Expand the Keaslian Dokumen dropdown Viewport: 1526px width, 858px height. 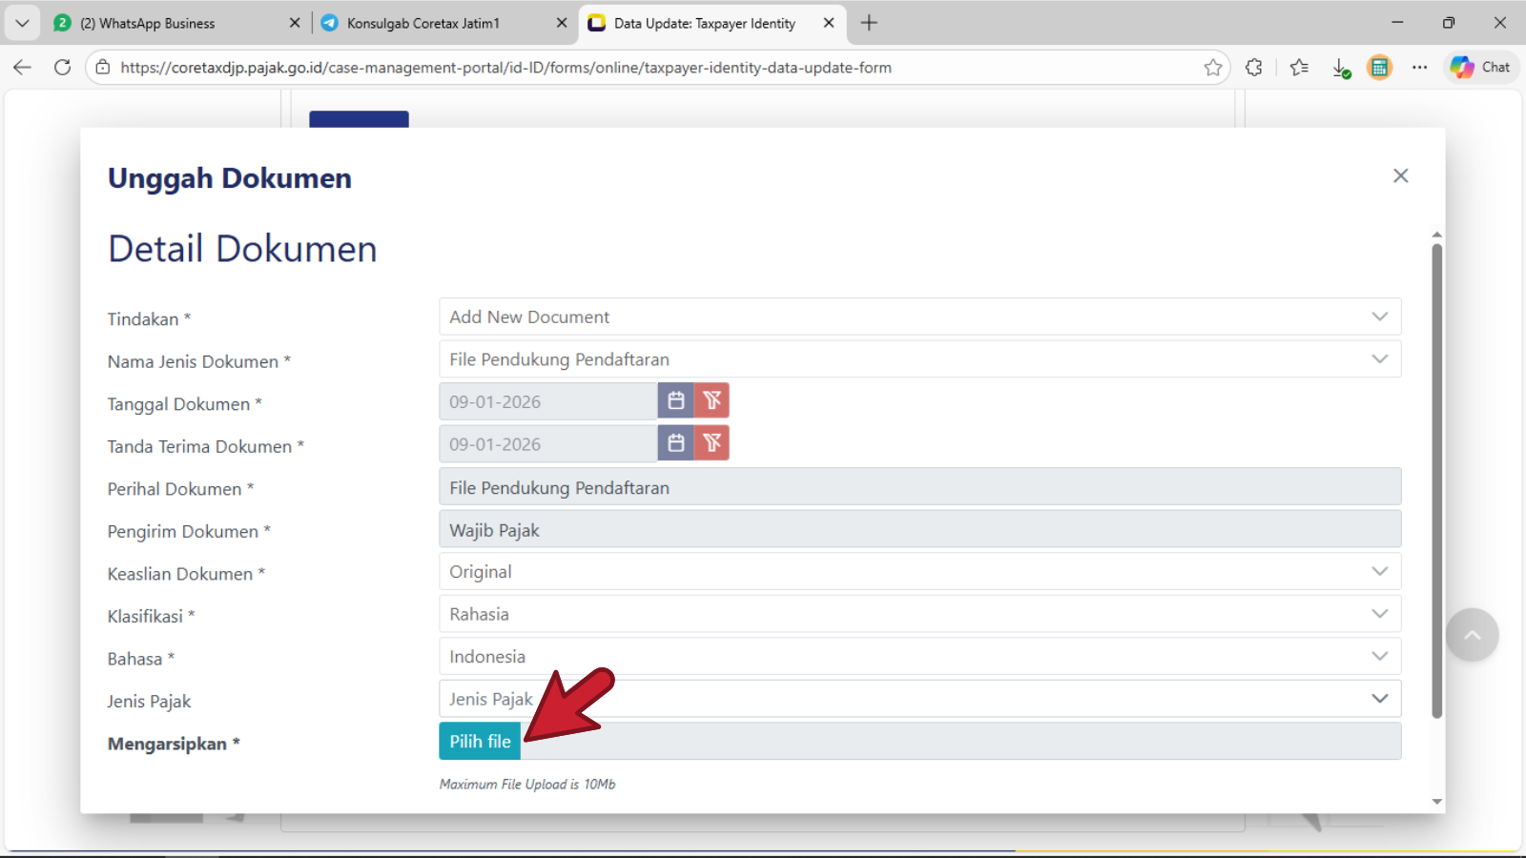pyautogui.click(x=919, y=572)
